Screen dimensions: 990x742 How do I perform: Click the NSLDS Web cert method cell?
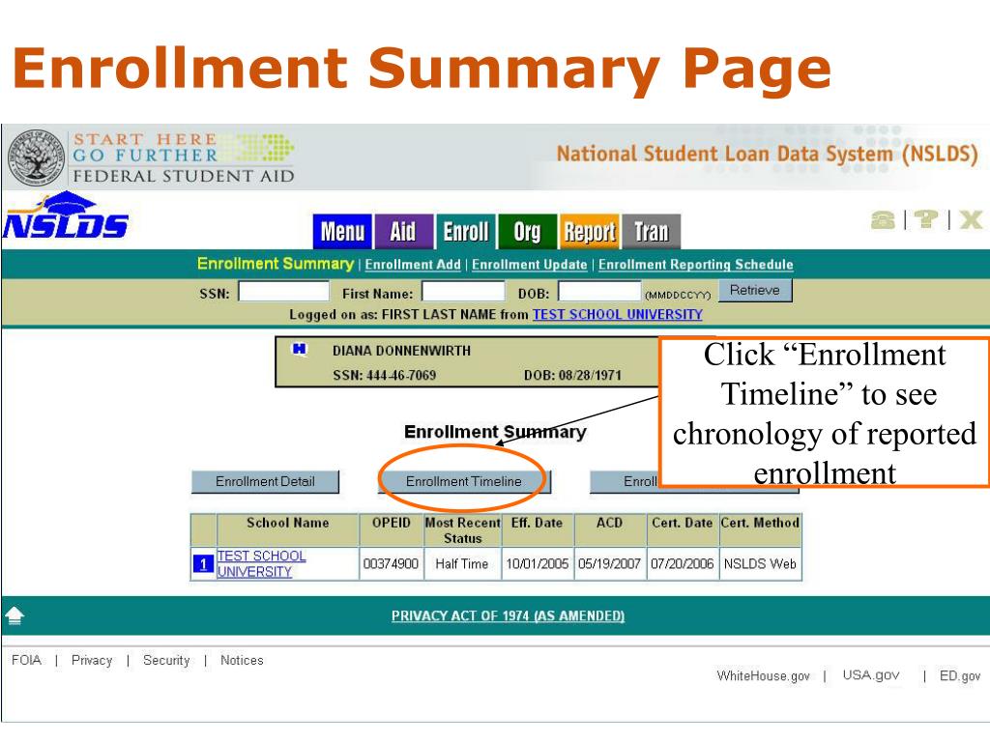point(760,563)
